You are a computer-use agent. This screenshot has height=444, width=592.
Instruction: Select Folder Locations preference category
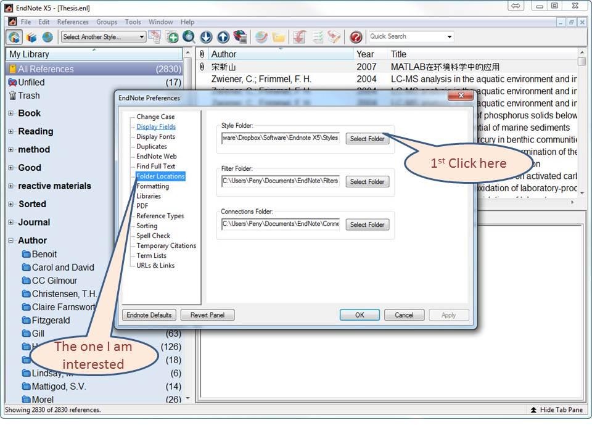click(160, 176)
